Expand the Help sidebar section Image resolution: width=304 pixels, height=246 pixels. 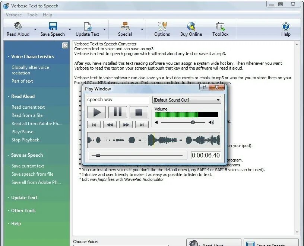click(x=16, y=224)
